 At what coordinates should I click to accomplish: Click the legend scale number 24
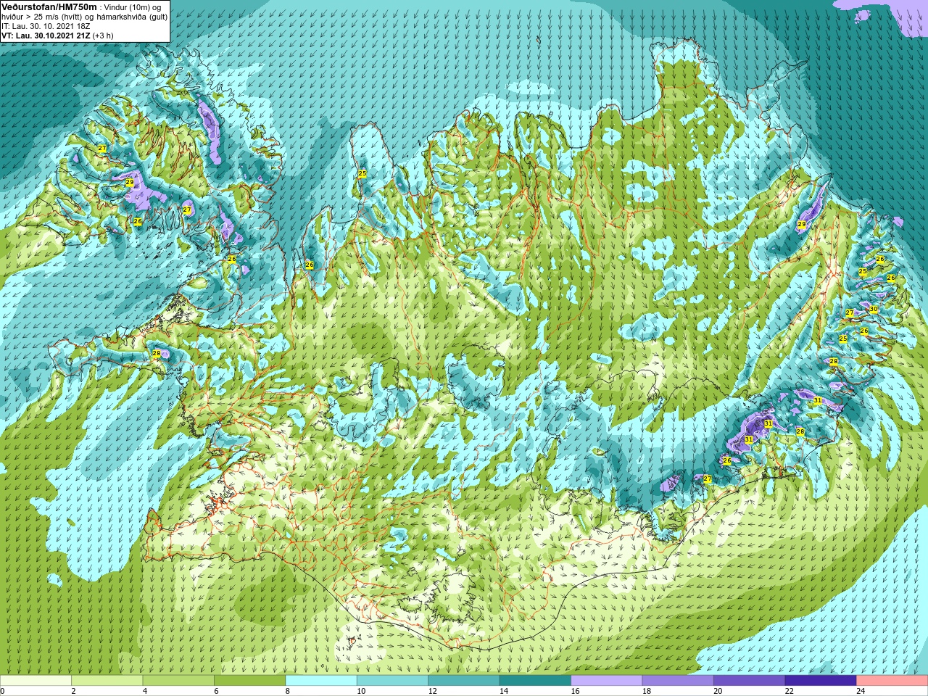click(x=861, y=691)
